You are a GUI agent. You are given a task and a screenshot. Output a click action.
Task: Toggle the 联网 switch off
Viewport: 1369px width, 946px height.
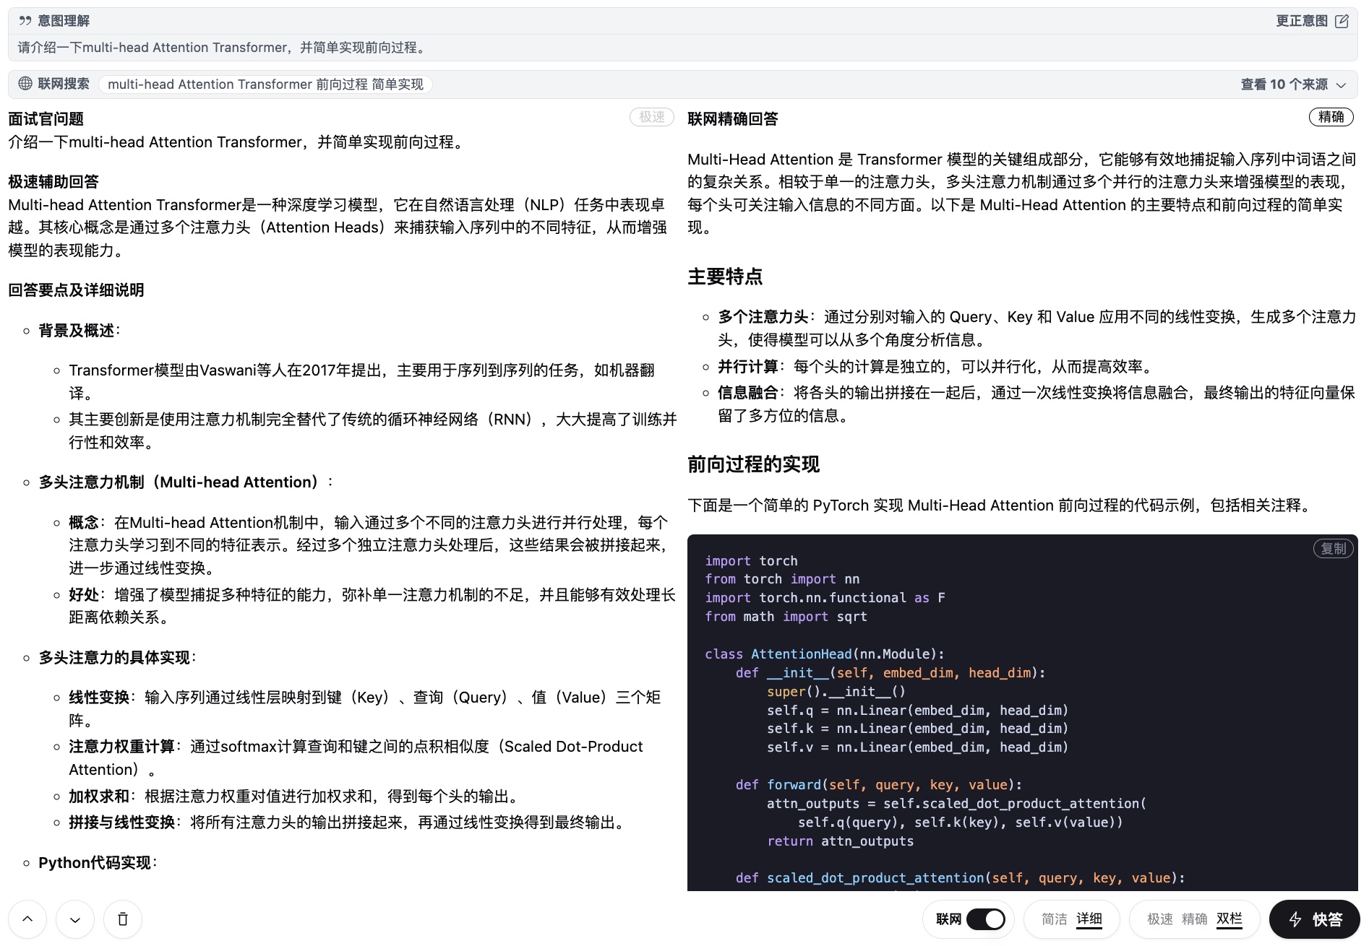[986, 919]
